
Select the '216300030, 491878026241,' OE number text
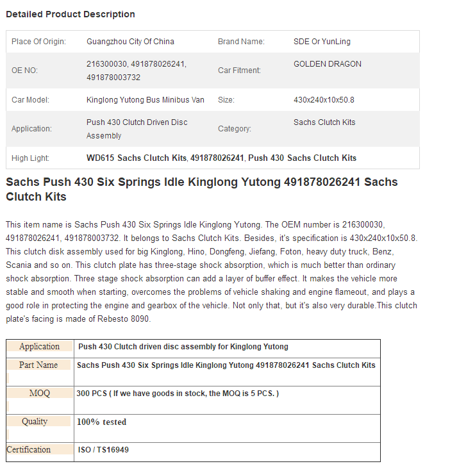coord(137,64)
